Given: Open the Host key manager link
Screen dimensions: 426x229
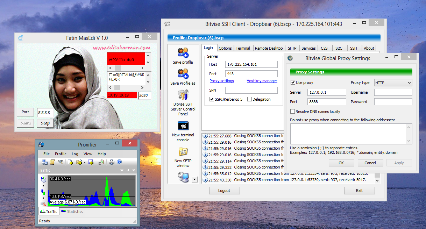Looking at the screenshot, I should point(262,81).
